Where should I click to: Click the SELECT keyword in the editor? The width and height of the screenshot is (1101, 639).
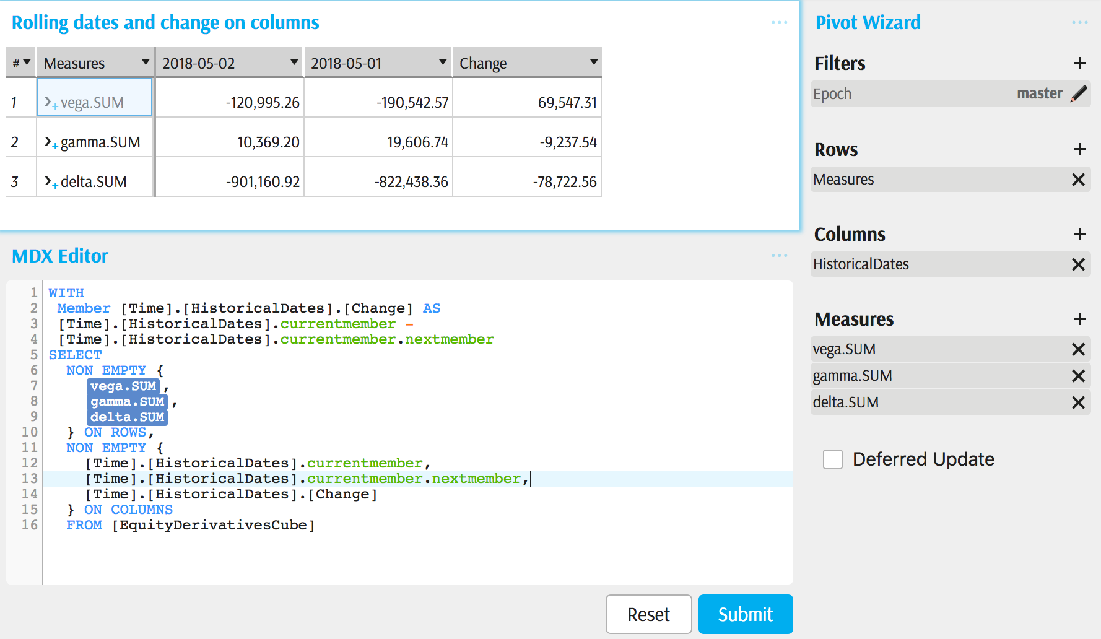click(75, 355)
